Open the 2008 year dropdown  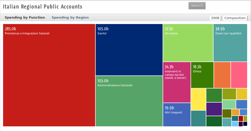215,18
